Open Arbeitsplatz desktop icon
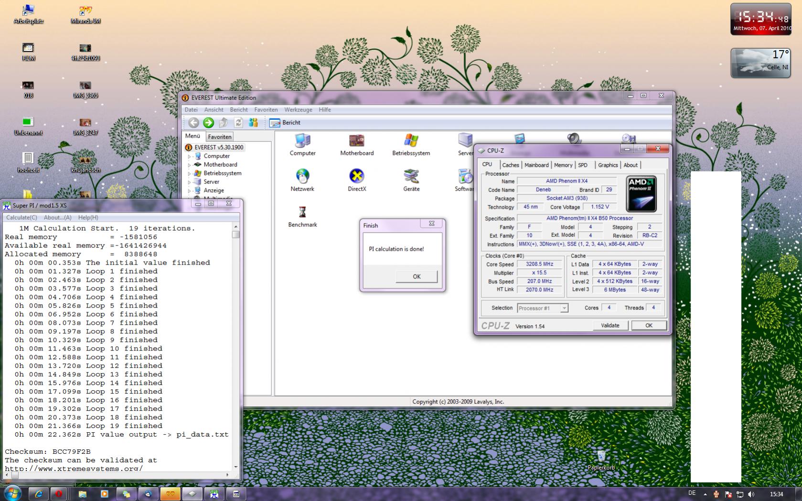This screenshot has height=501, width=802. (29, 14)
